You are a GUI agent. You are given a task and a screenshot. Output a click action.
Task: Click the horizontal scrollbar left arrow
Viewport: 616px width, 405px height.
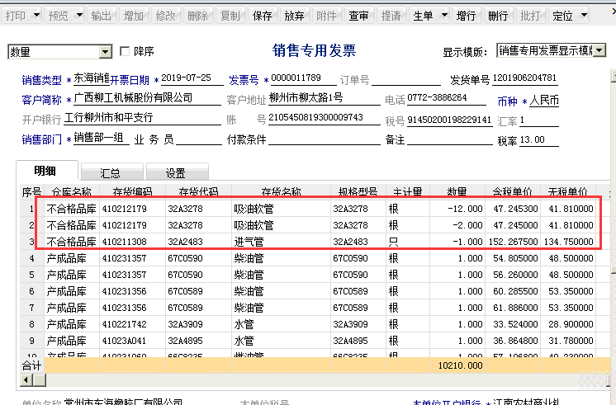(x=26, y=380)
